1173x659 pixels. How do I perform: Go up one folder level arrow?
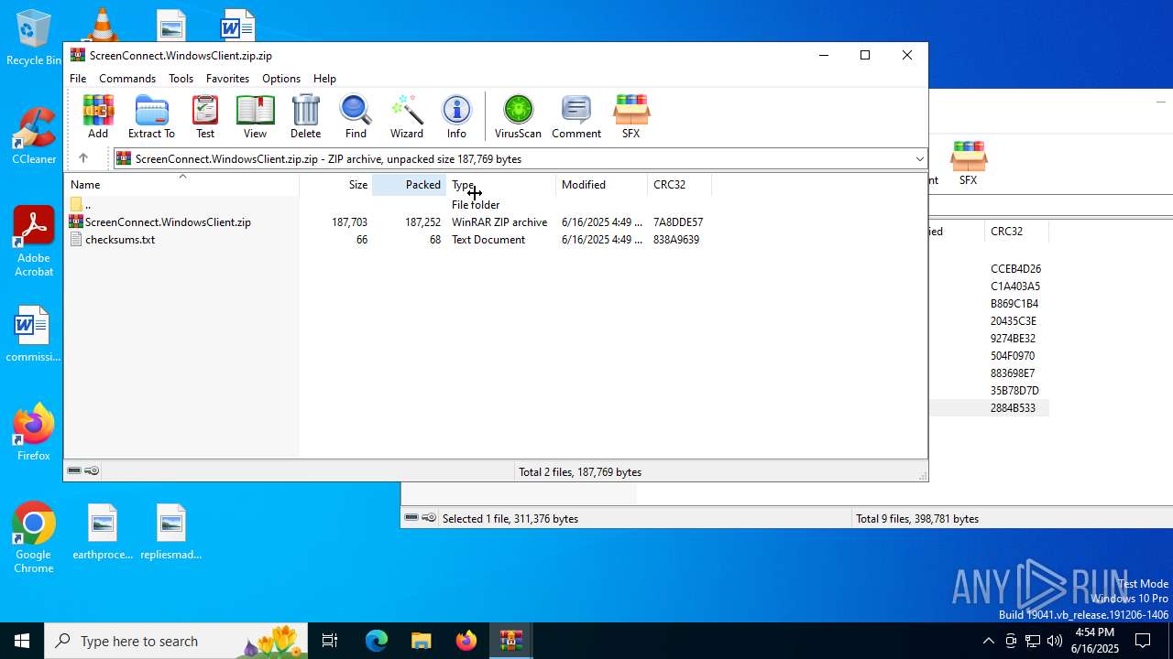click(x=82, y=158)
